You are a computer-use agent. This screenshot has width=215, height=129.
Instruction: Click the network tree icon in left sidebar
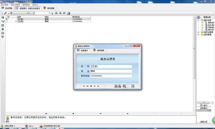[x=3, y=21]
